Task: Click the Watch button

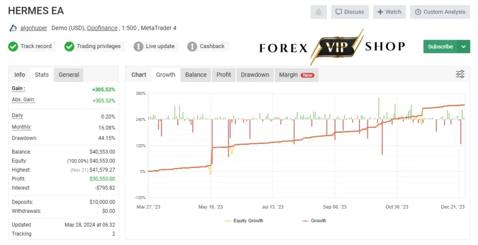Action: click(x=390, y=12)
